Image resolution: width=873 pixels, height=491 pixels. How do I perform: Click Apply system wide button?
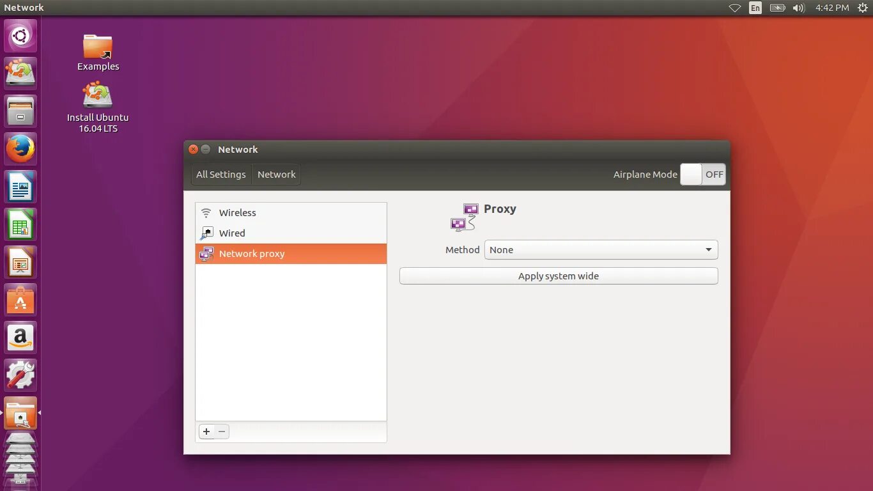point(559,276)
